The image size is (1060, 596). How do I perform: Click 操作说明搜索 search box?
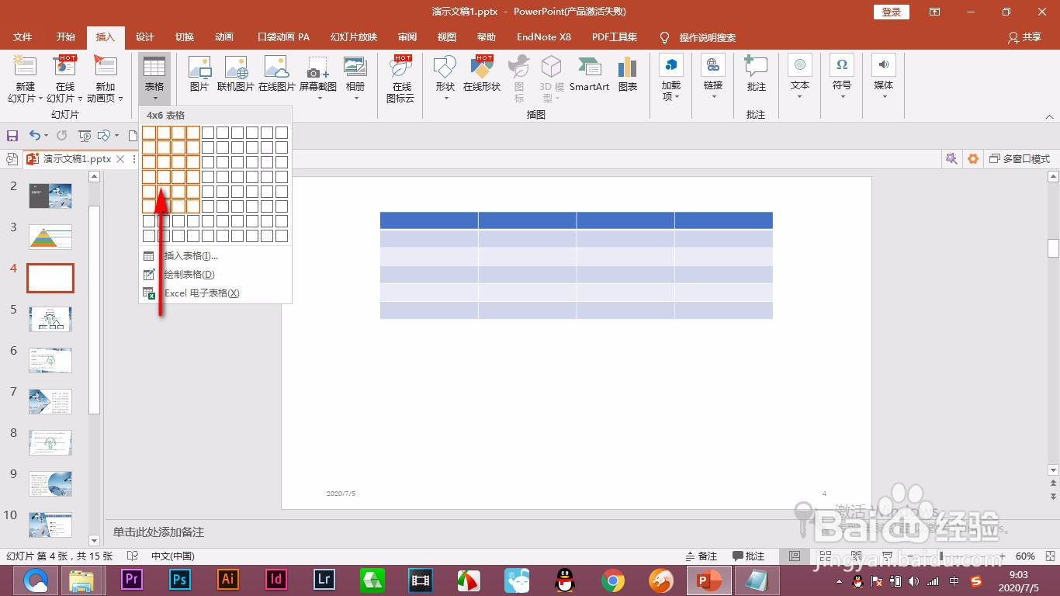click(x=707, y=37)
